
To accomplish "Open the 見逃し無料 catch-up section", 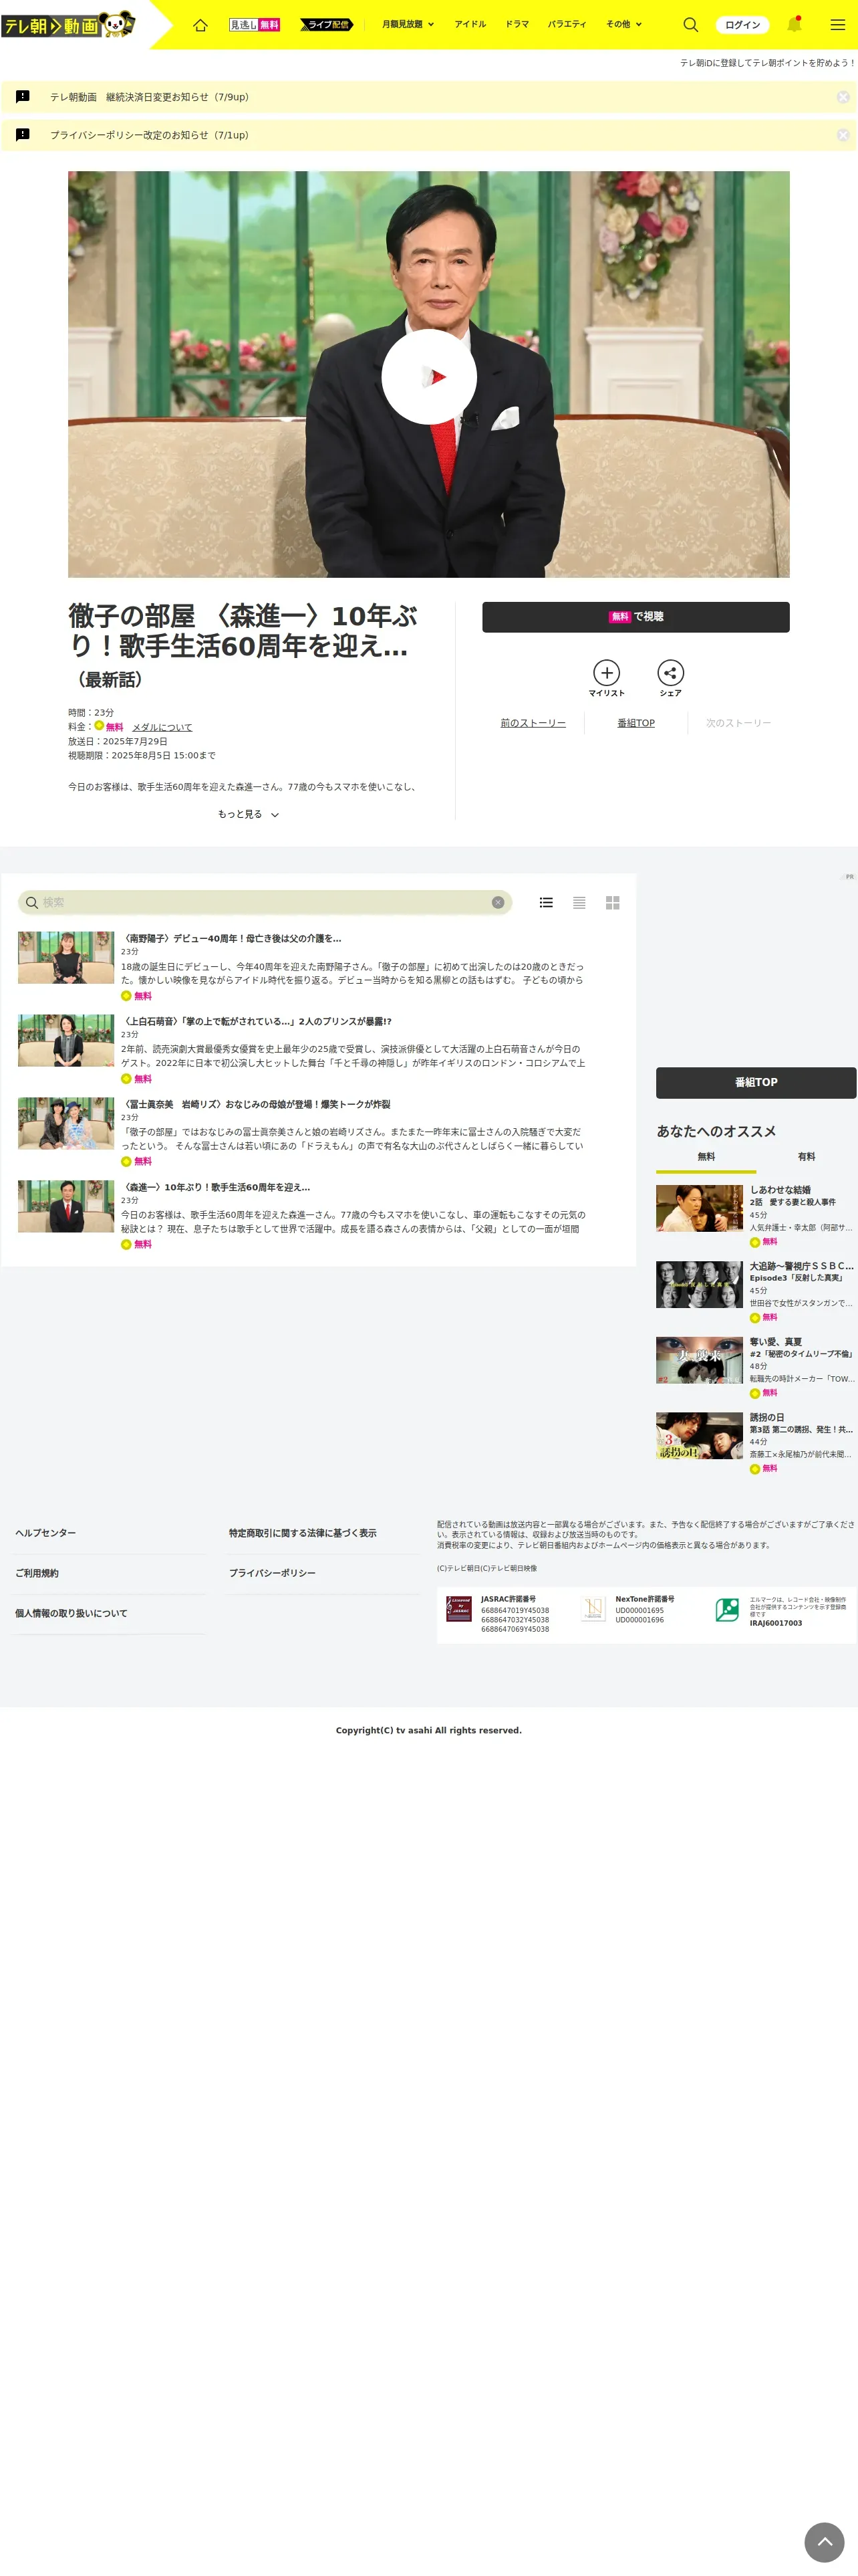I will pyautogui.click(x=255, y=25).
